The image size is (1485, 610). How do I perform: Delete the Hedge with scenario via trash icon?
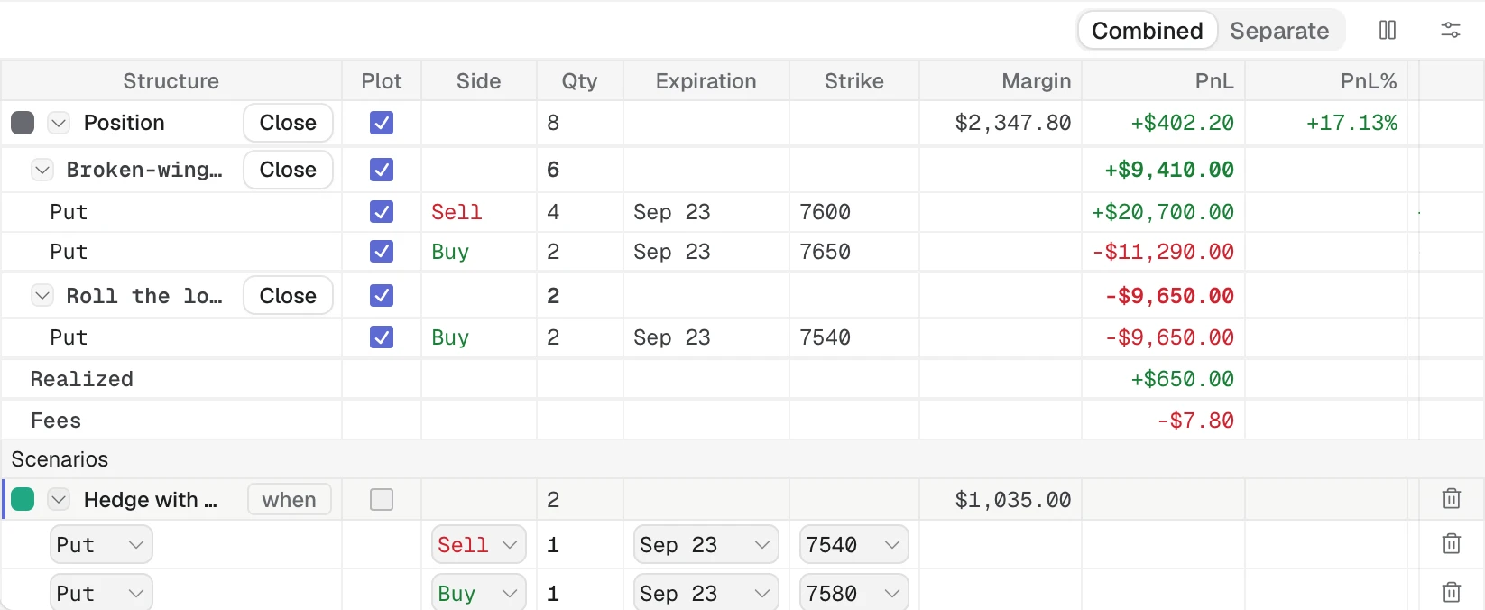click(x=1452, y=499)
